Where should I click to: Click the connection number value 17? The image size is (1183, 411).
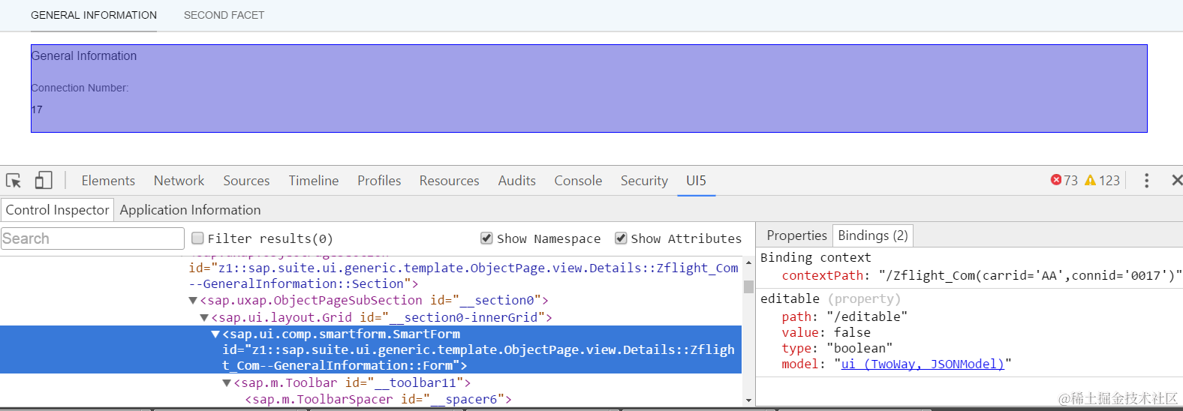[x=37, y=109]
